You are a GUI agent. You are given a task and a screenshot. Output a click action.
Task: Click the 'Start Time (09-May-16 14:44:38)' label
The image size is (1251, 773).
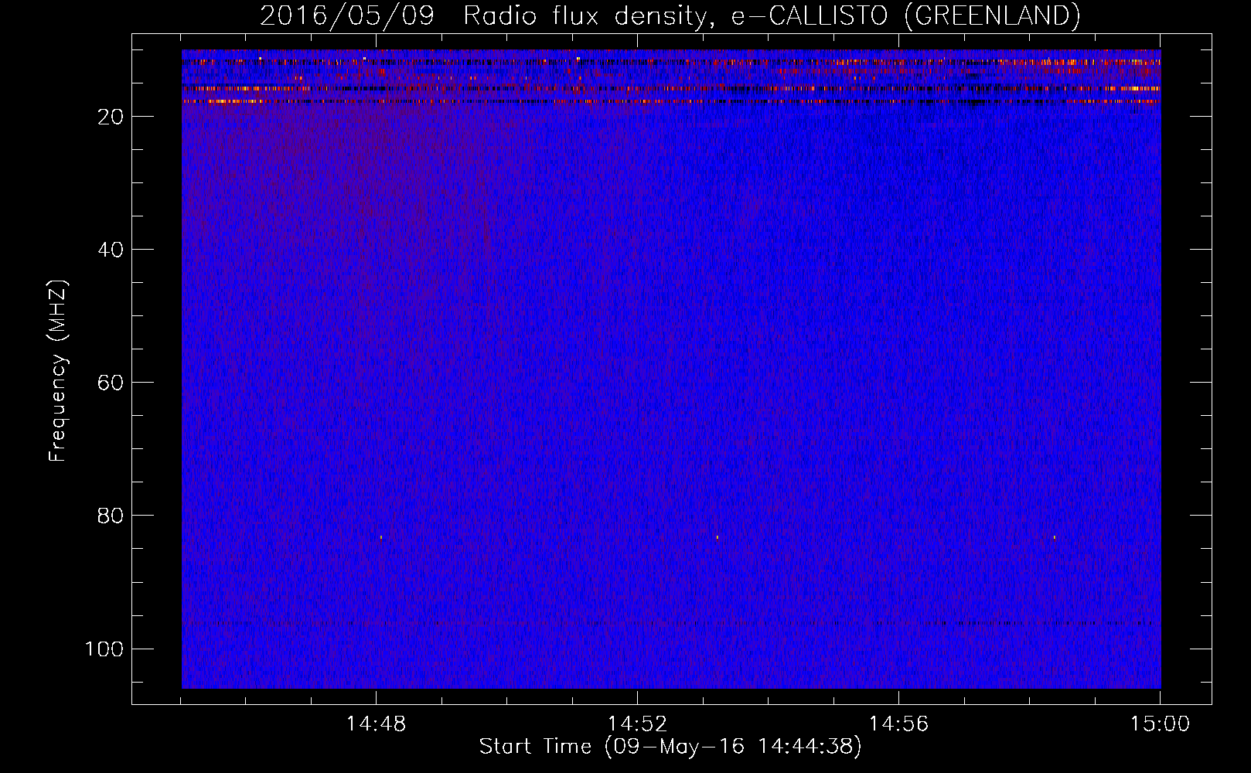point(670,747)
